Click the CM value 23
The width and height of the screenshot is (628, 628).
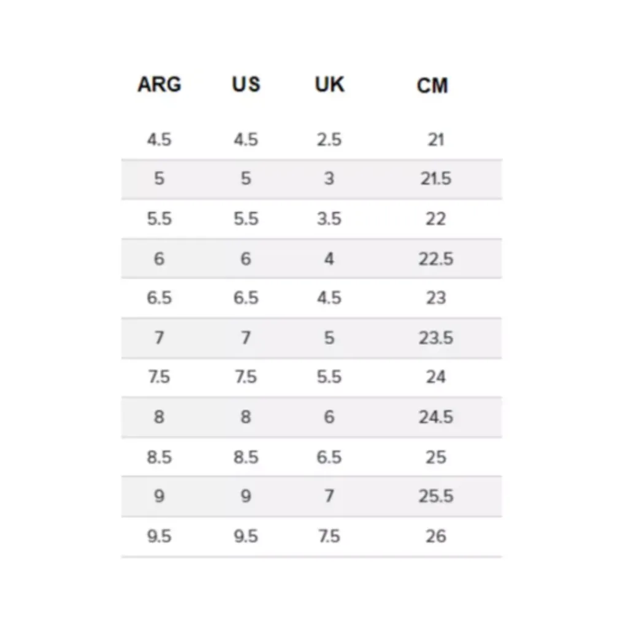point(436,297)
